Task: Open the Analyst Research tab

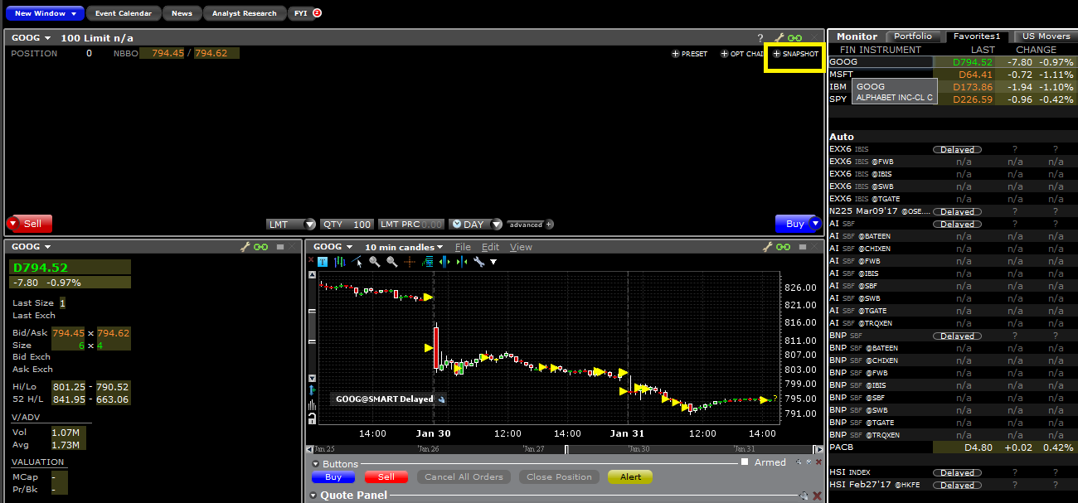Action: (245, 13)
